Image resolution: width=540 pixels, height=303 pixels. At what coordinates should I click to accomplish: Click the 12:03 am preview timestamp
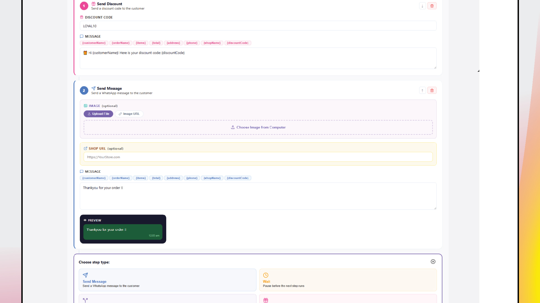154,236
